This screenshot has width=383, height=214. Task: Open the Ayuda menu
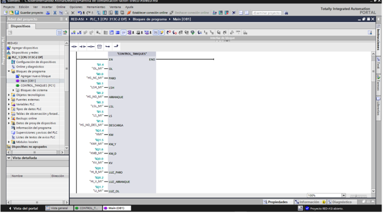[x=129, y=7]
